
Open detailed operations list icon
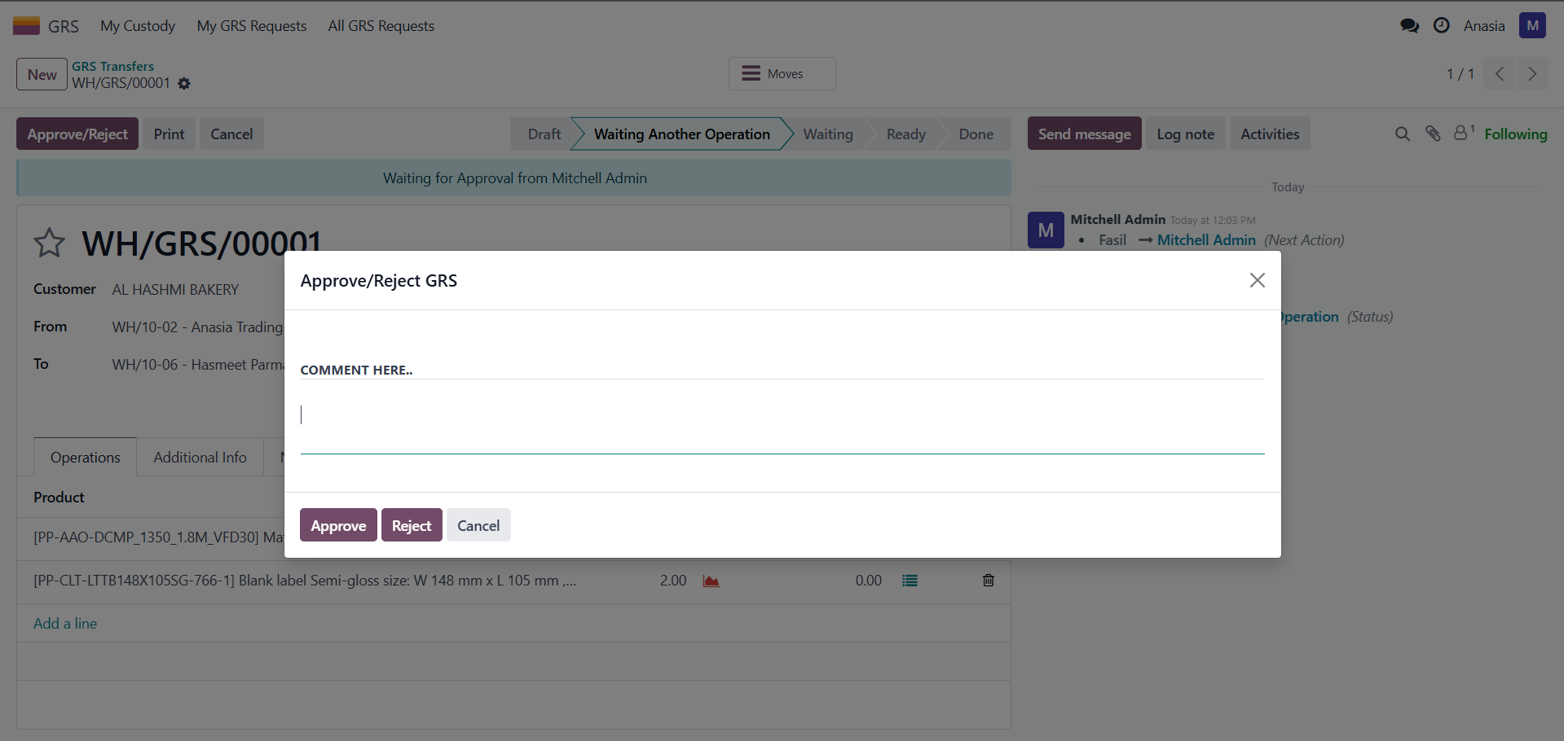(x=910, y=581)
